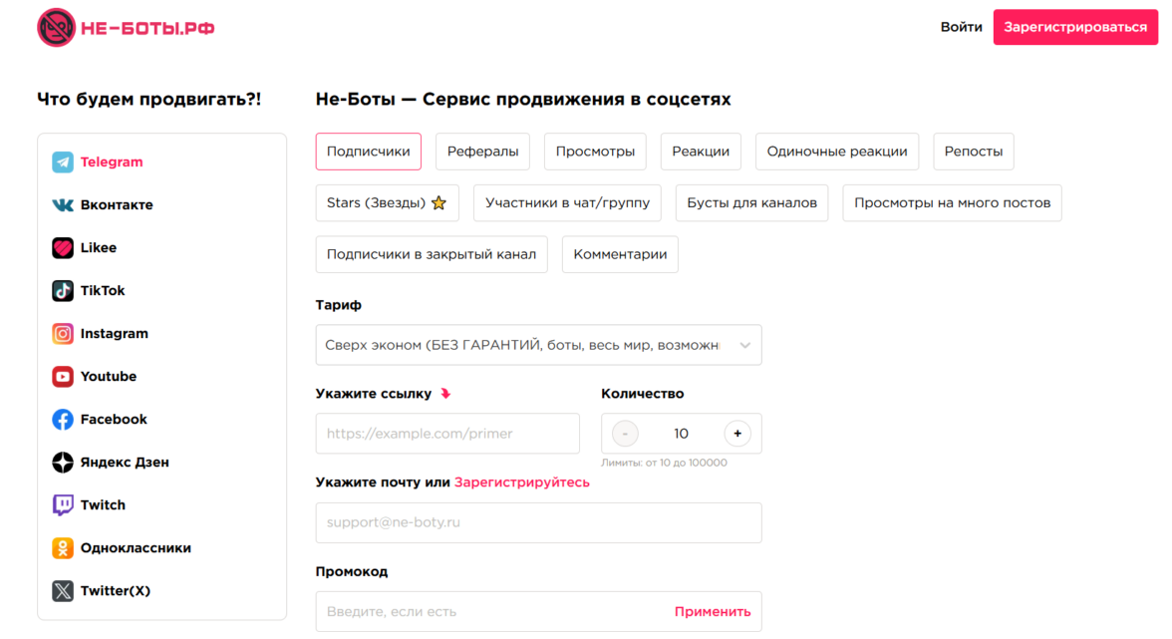This screenshot has height=639, width=1172.
Task: Switch to the Рефералы tab
Action: click(482, 152)
